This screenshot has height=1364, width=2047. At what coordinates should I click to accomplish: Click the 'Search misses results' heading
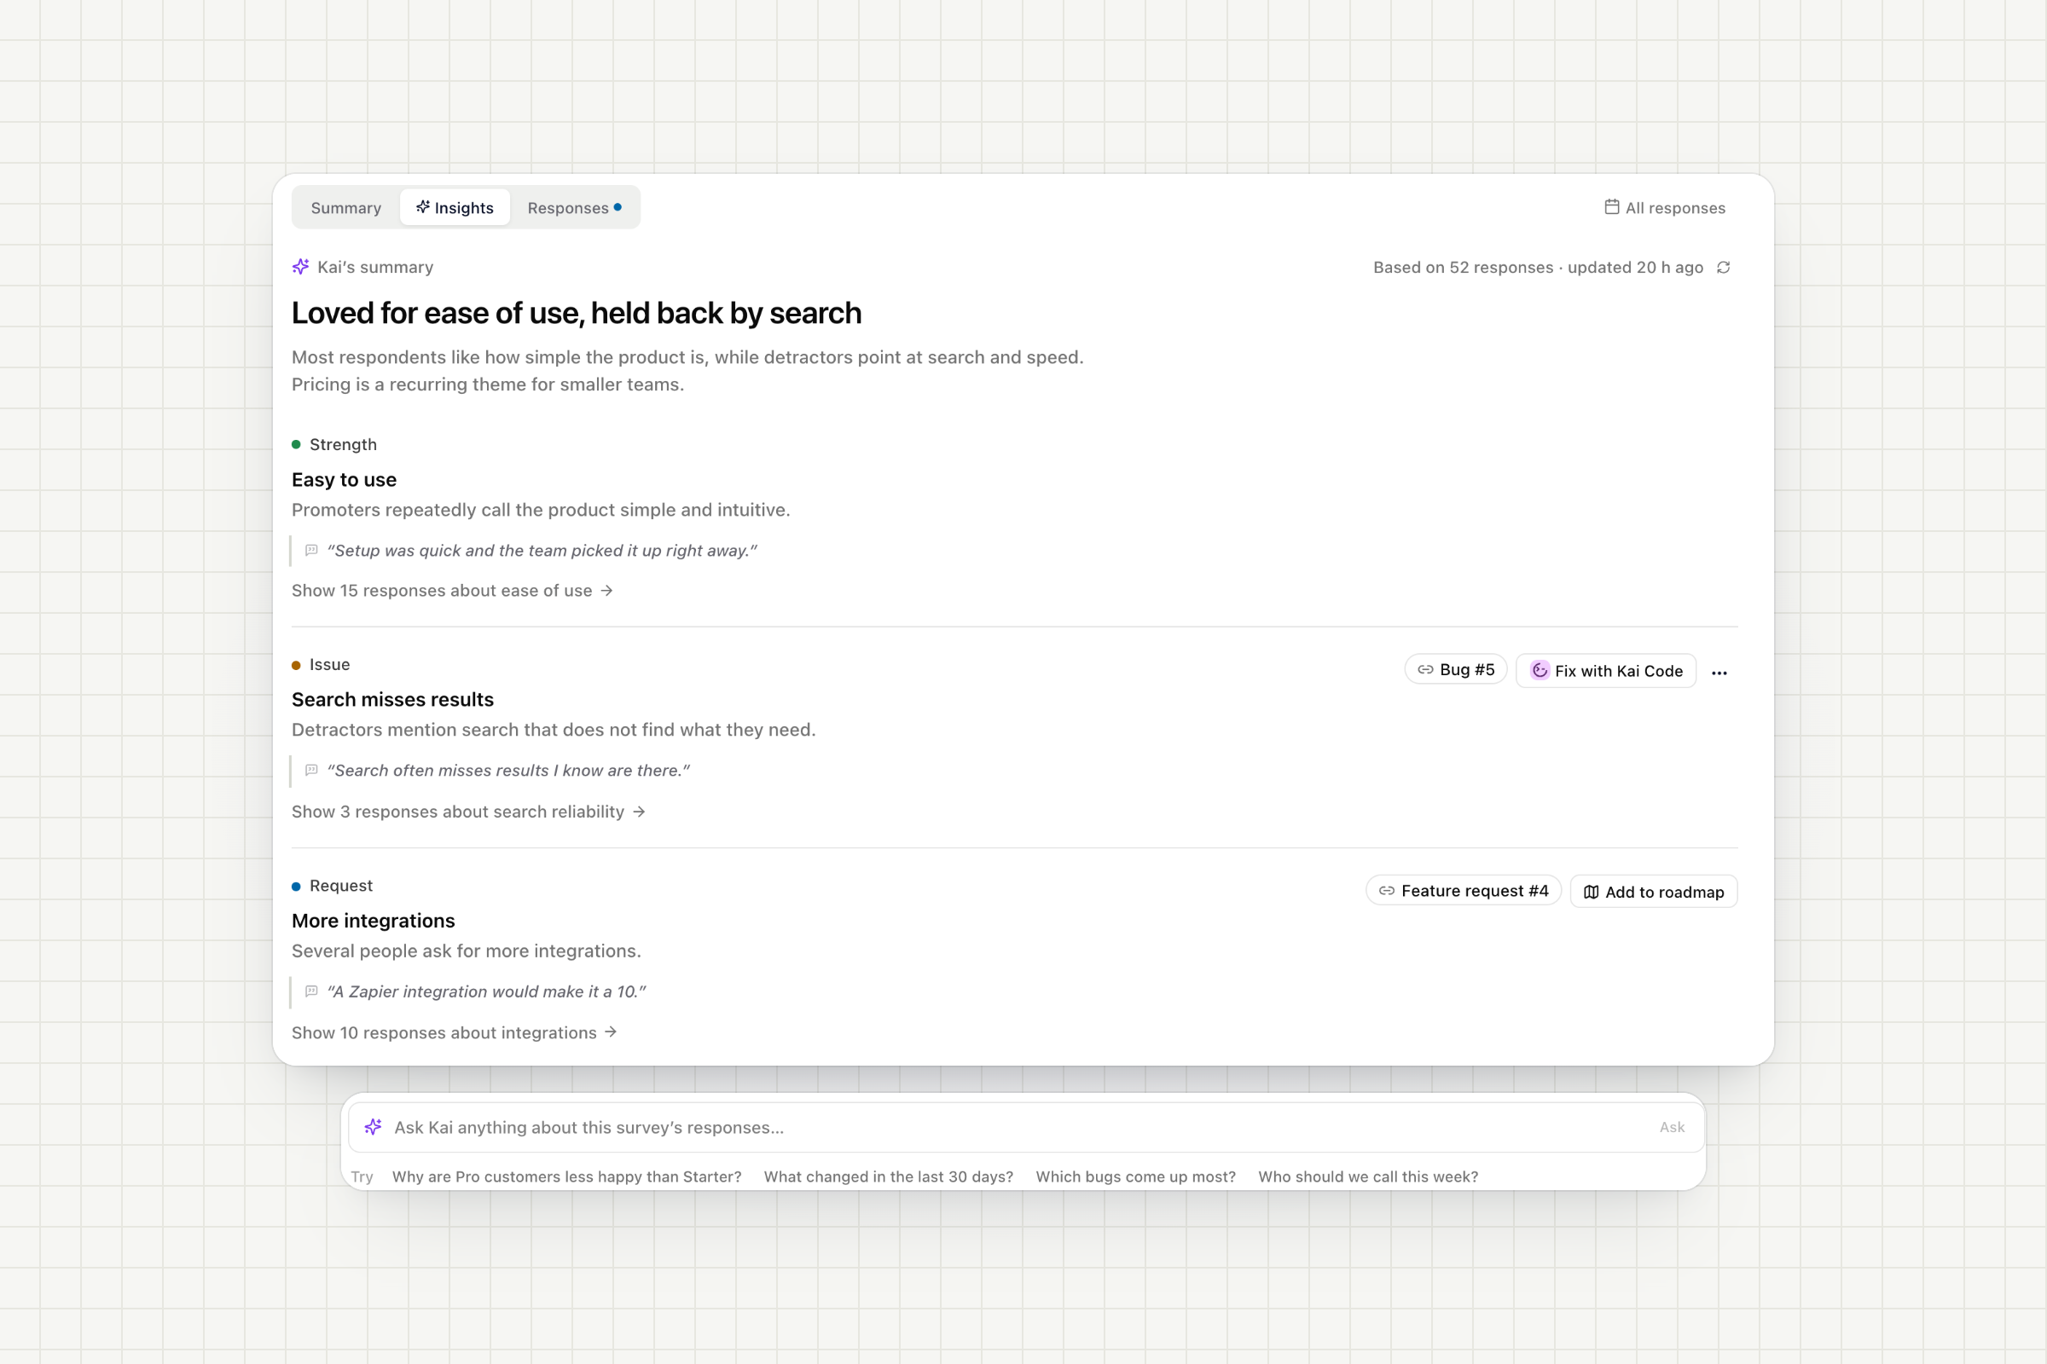pos(392,700)
